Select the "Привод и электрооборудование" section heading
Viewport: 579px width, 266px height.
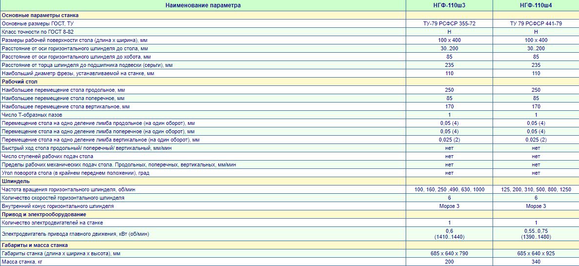(x=44, y=214)
